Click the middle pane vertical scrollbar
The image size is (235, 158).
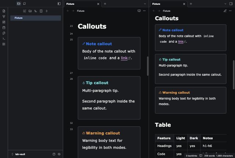pos(148,66)
